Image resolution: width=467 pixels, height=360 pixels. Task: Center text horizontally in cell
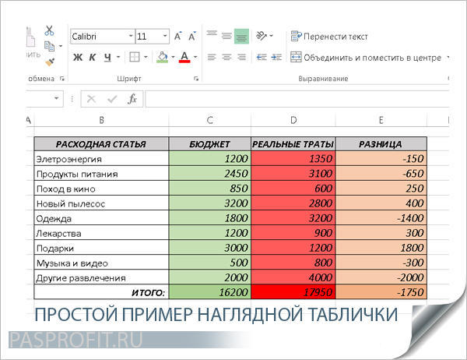click(226, 57)
